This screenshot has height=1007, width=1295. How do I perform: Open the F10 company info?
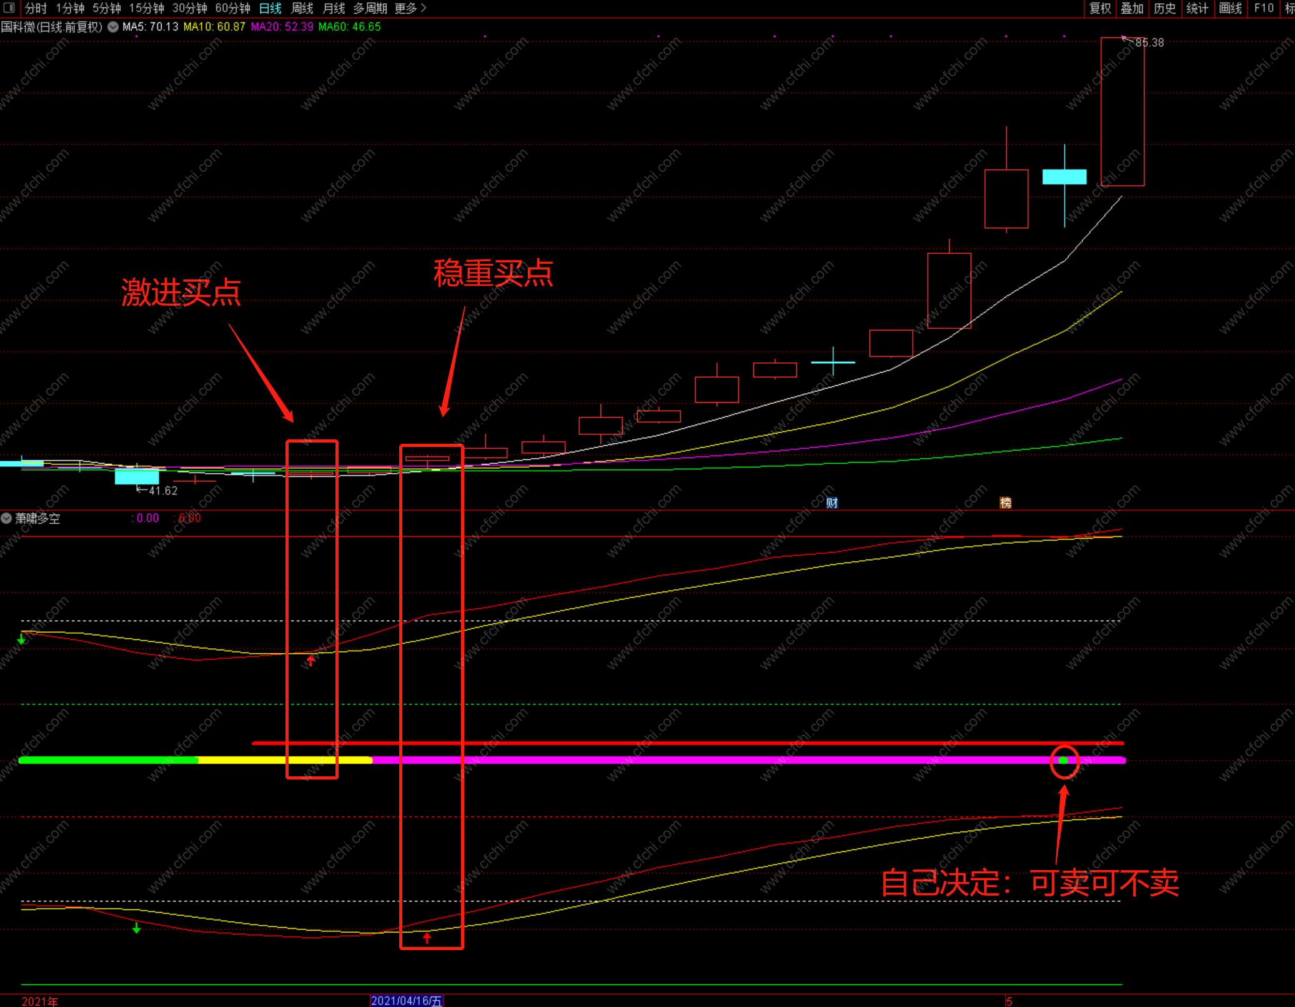[1263, 8]
